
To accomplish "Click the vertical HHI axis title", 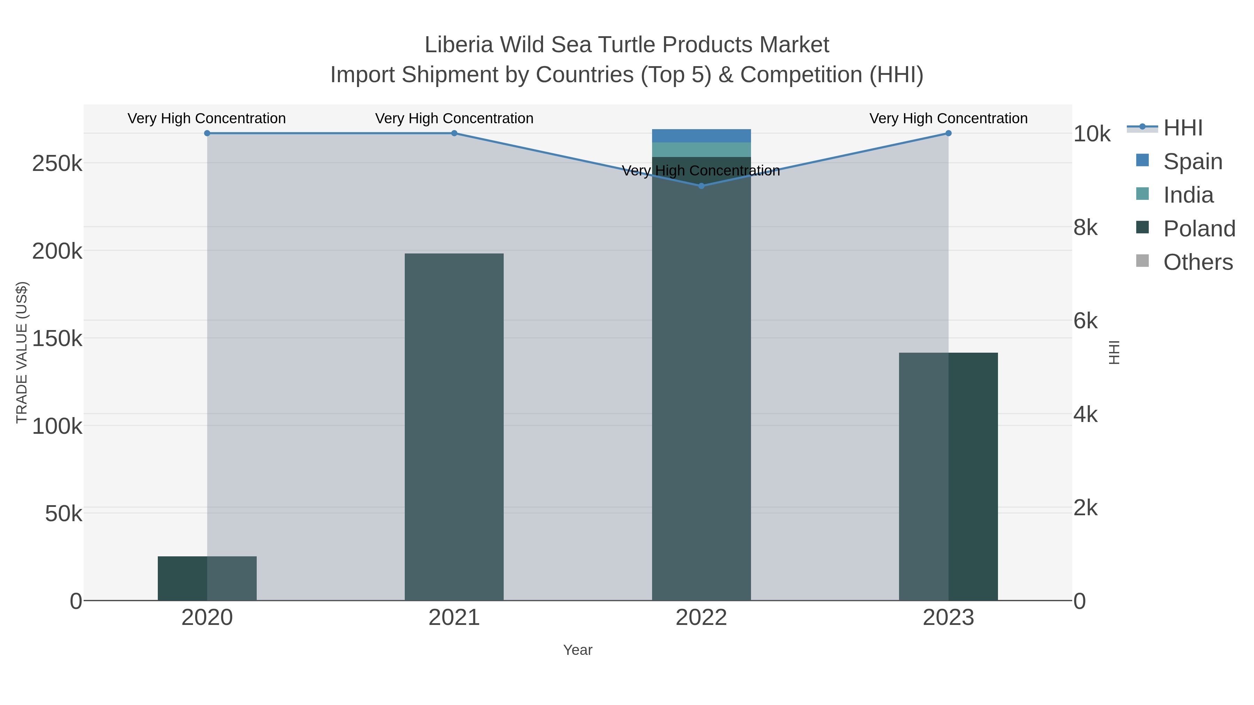I will coord(1114,352).
